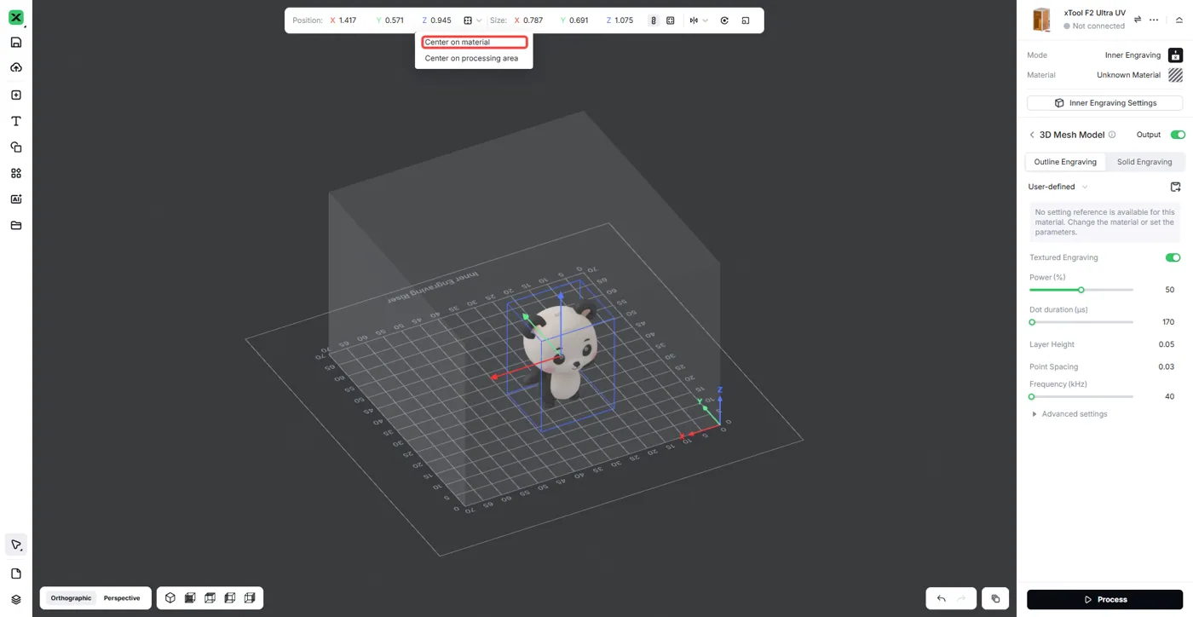
Task: Click the undo arrow button
Action: [x=942, y=599]
